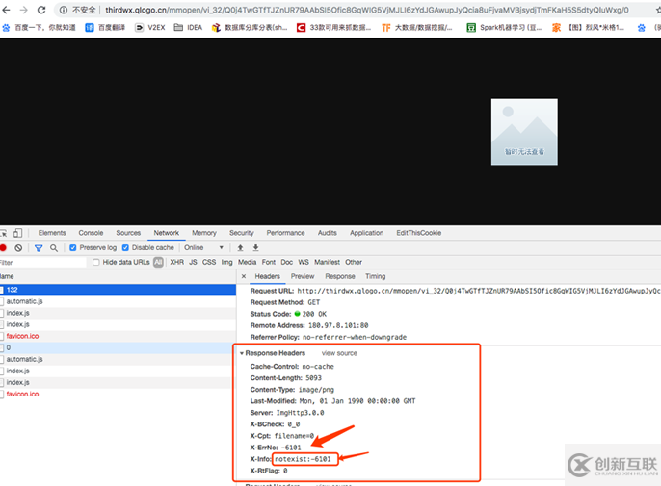Click the X-Info value notexist:-6101

(x=304, y=459)
